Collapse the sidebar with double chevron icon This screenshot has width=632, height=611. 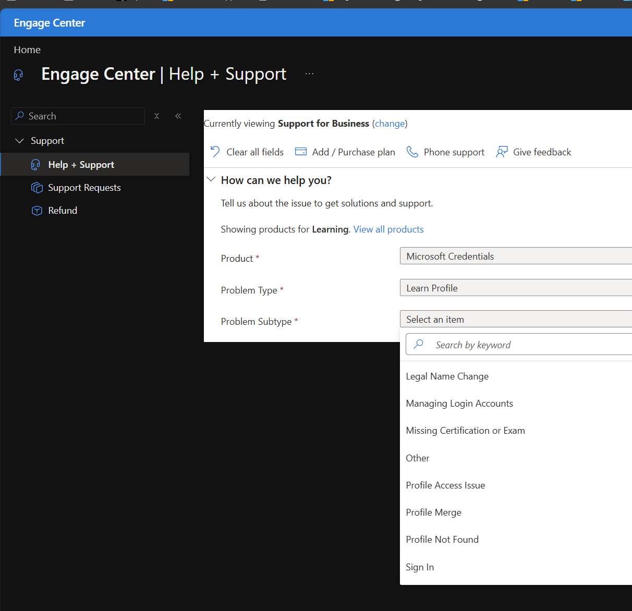tap(178, 116)
